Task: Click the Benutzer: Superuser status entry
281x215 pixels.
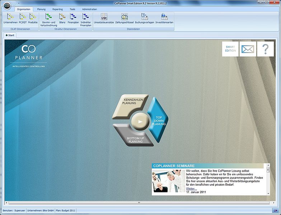Action: coord(14,211)
